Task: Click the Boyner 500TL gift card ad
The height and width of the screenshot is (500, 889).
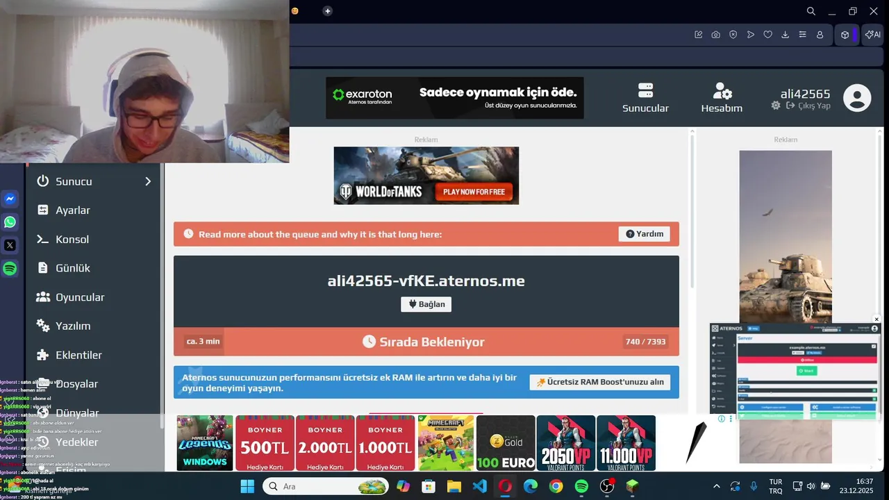Action: pyautogui.click(x=265, y=443)
